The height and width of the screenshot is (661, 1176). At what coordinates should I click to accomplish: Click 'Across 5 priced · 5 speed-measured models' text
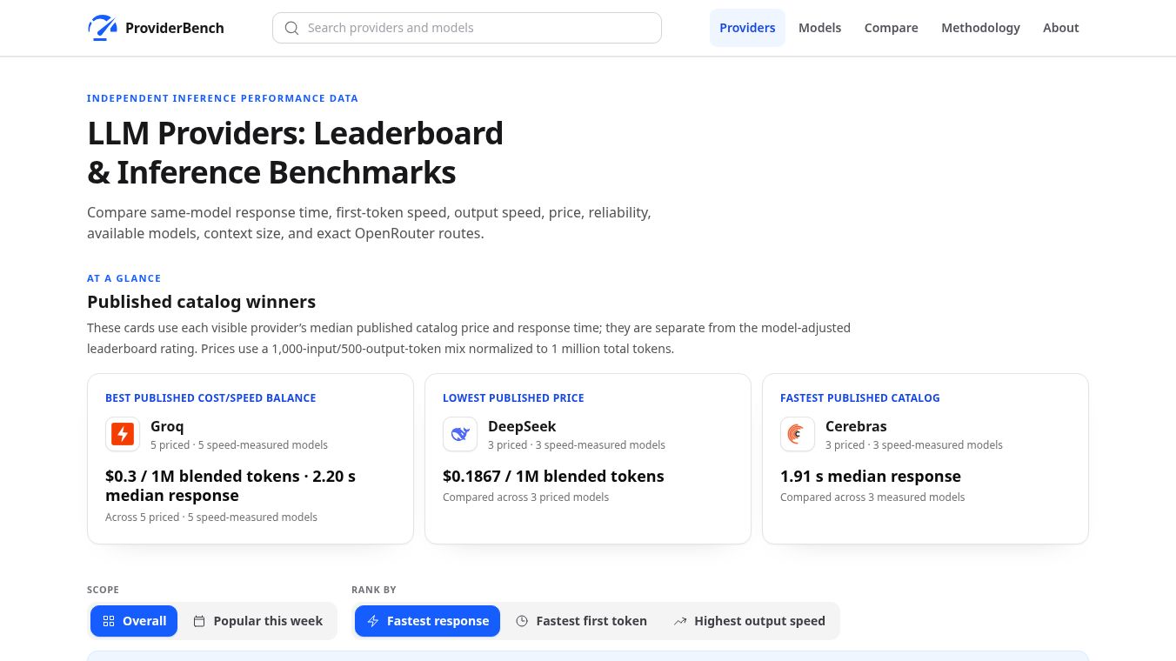[211, 517]
